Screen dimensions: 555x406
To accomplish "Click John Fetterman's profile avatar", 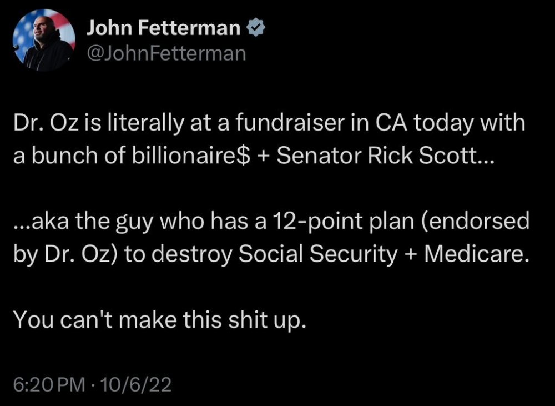I will coord(44,39).
